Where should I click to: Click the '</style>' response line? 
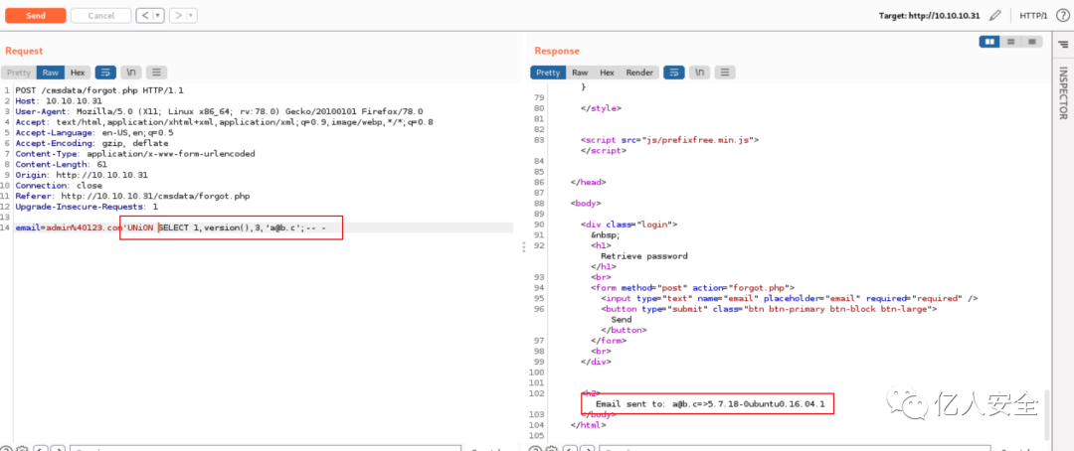(x=601, y=108)
